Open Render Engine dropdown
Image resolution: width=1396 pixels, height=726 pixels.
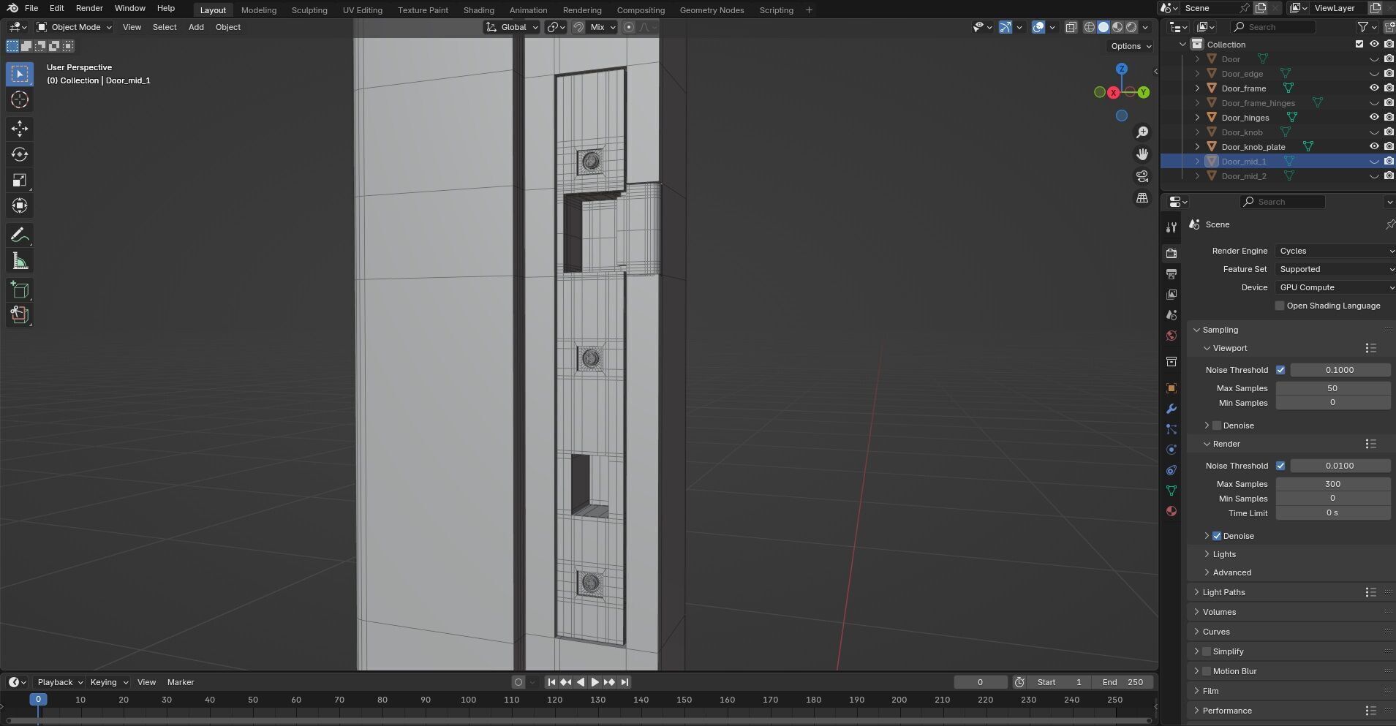[x=1335, y=251]
